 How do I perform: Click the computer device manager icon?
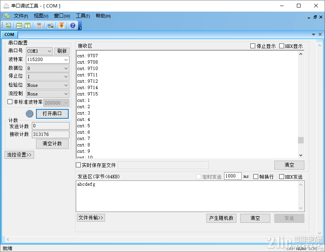[x=50, y=25]
